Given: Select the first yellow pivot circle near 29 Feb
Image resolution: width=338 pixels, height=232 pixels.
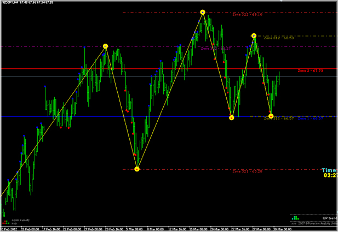Looking at the screenshot, I should pos(105,46).
